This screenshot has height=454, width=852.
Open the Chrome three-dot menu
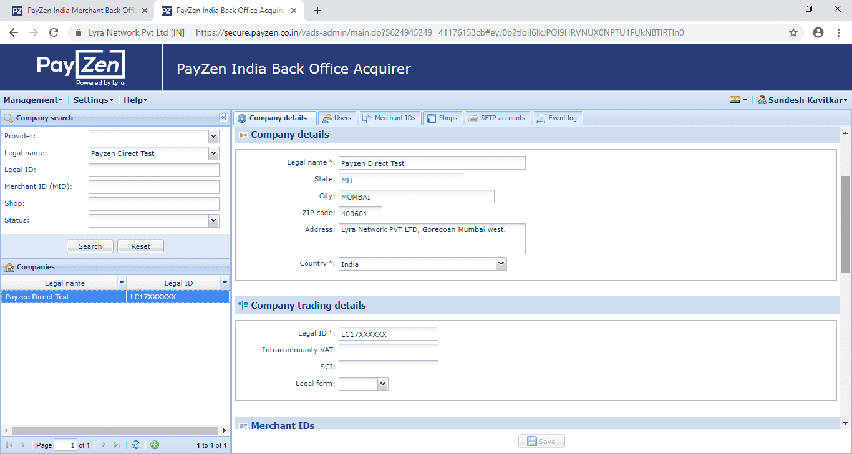838,32
